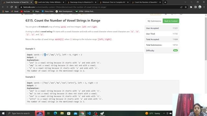Open the Prime Video bookmark
Image resolution: width=207 pixels, height=116 pixels.
(48, 11)
